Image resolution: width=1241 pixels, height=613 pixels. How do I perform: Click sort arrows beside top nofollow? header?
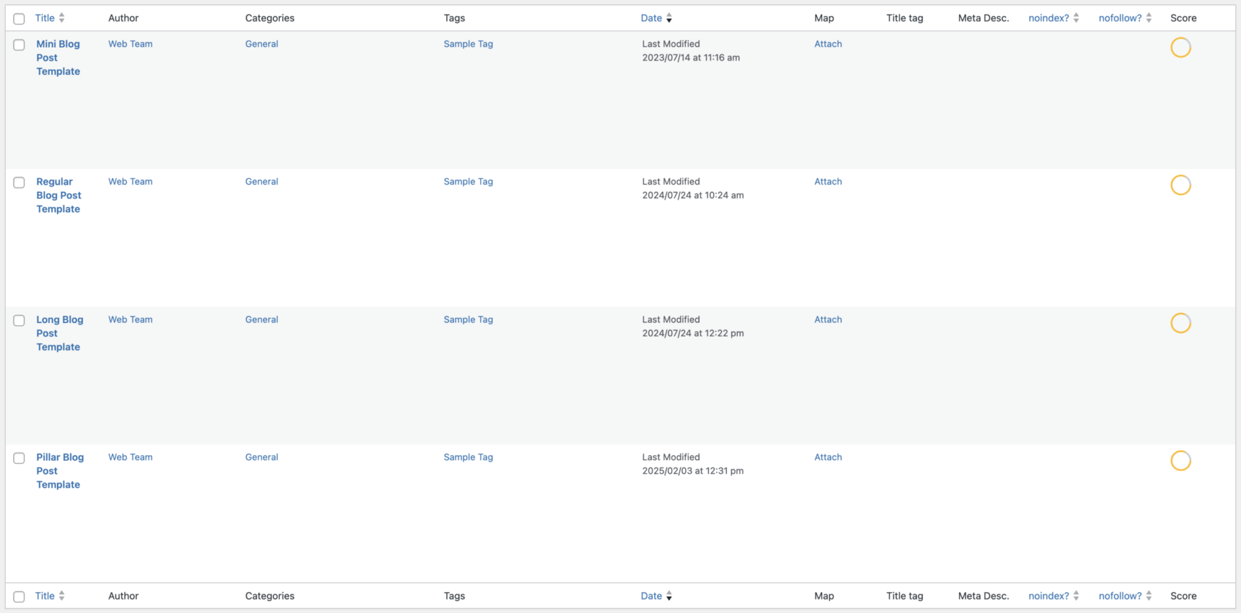[1149, 18]
